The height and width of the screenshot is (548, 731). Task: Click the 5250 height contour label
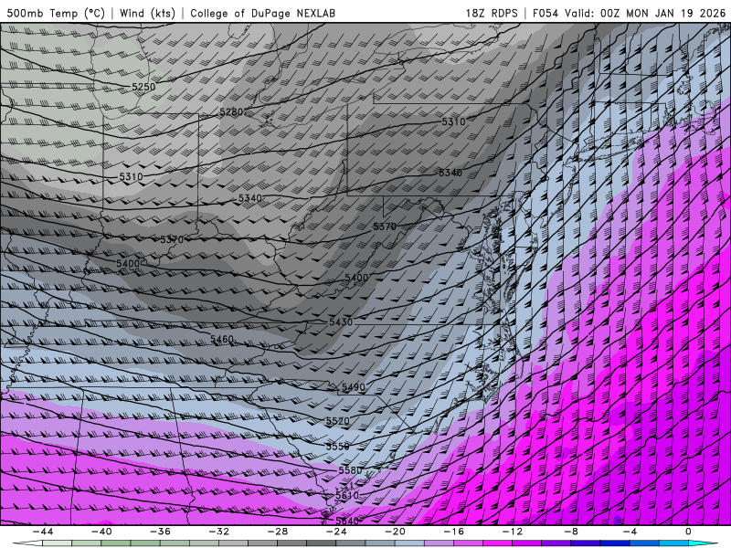(x=143, y=87)
